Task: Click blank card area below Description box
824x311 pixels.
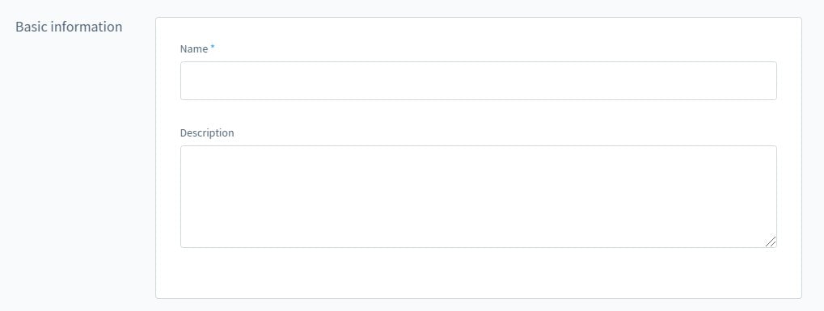Action: (478, 273)
